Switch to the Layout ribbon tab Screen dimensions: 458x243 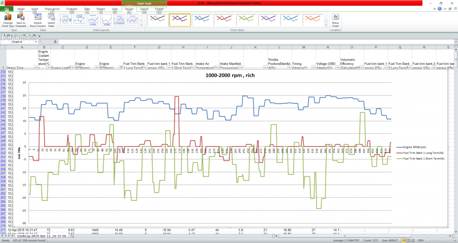pos(145,9)
